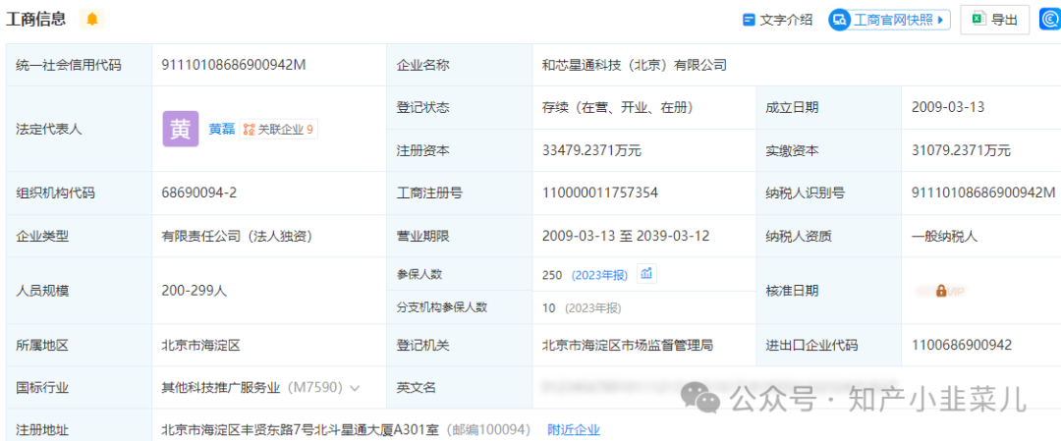Select business registration number 110000011757354

[x=600, y=193]
